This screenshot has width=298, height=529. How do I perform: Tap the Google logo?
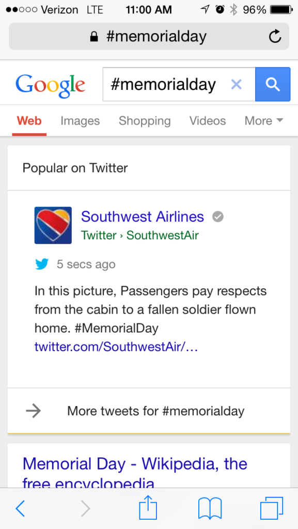50,85
